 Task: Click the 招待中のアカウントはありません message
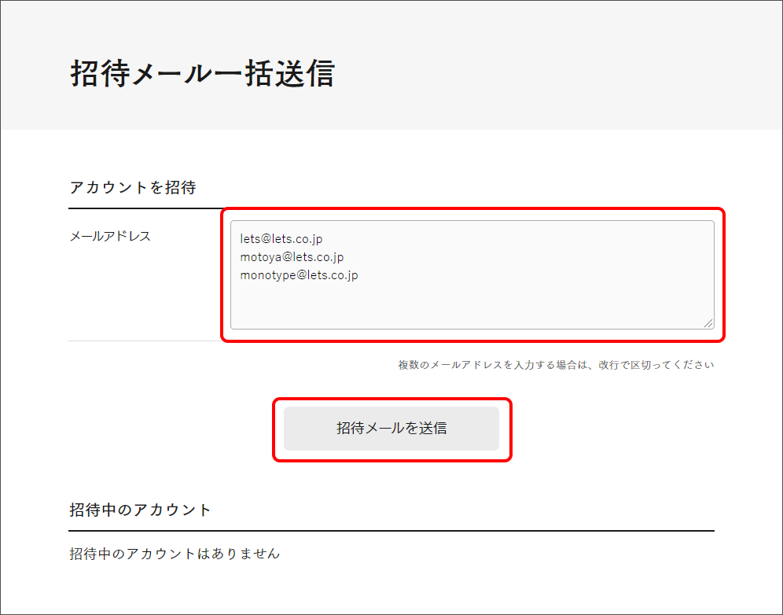click(x=175, y=554)
